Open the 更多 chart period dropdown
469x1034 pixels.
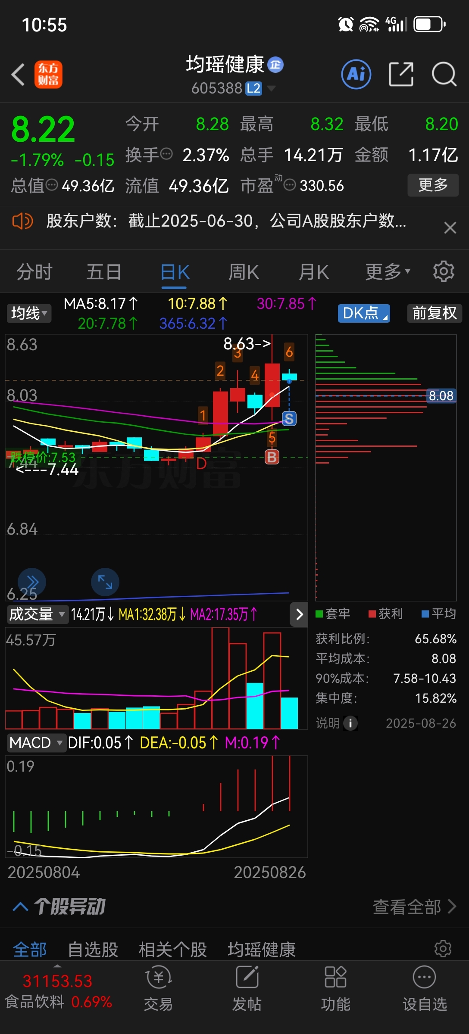pos(388,272)
